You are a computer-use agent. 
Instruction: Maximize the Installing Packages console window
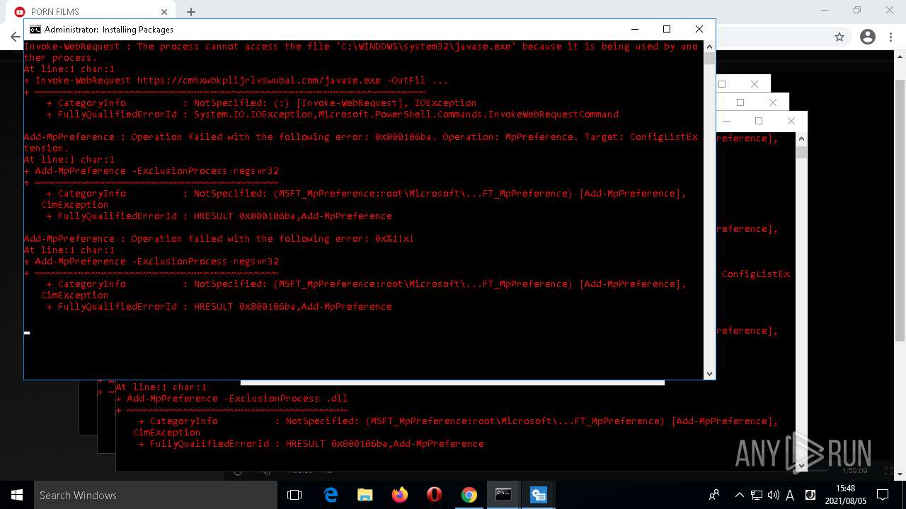pyautogui.click(x=666, y=29)
